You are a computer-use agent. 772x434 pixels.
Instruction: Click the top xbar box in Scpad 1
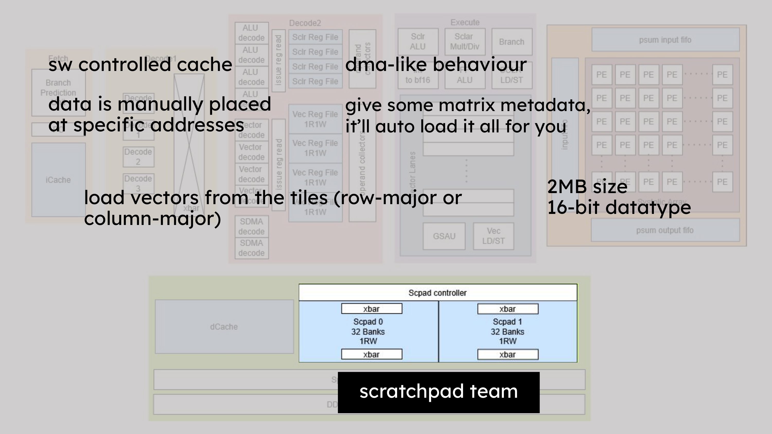(507, 309)
